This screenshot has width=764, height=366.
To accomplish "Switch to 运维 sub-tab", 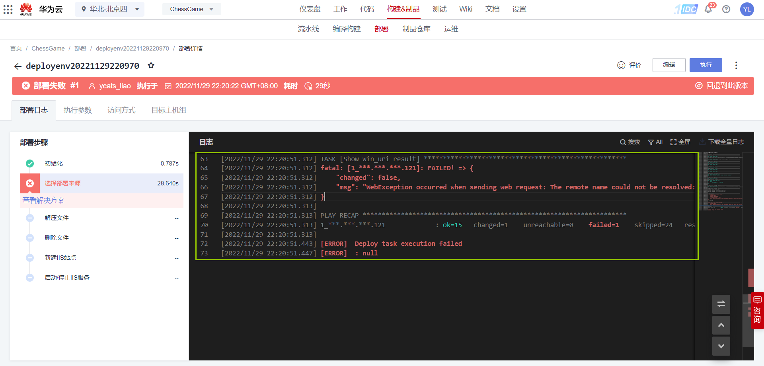I will point(451,29).
